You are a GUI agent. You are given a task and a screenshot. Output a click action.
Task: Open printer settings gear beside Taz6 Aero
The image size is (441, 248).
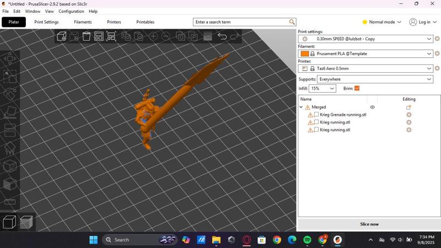(x=437, y=68)
